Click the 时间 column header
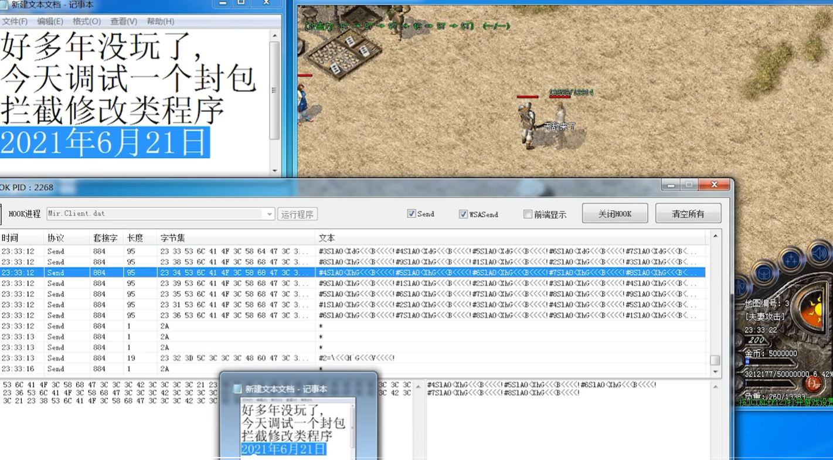This screenshot has height=460, width=833. click(22, 238)
